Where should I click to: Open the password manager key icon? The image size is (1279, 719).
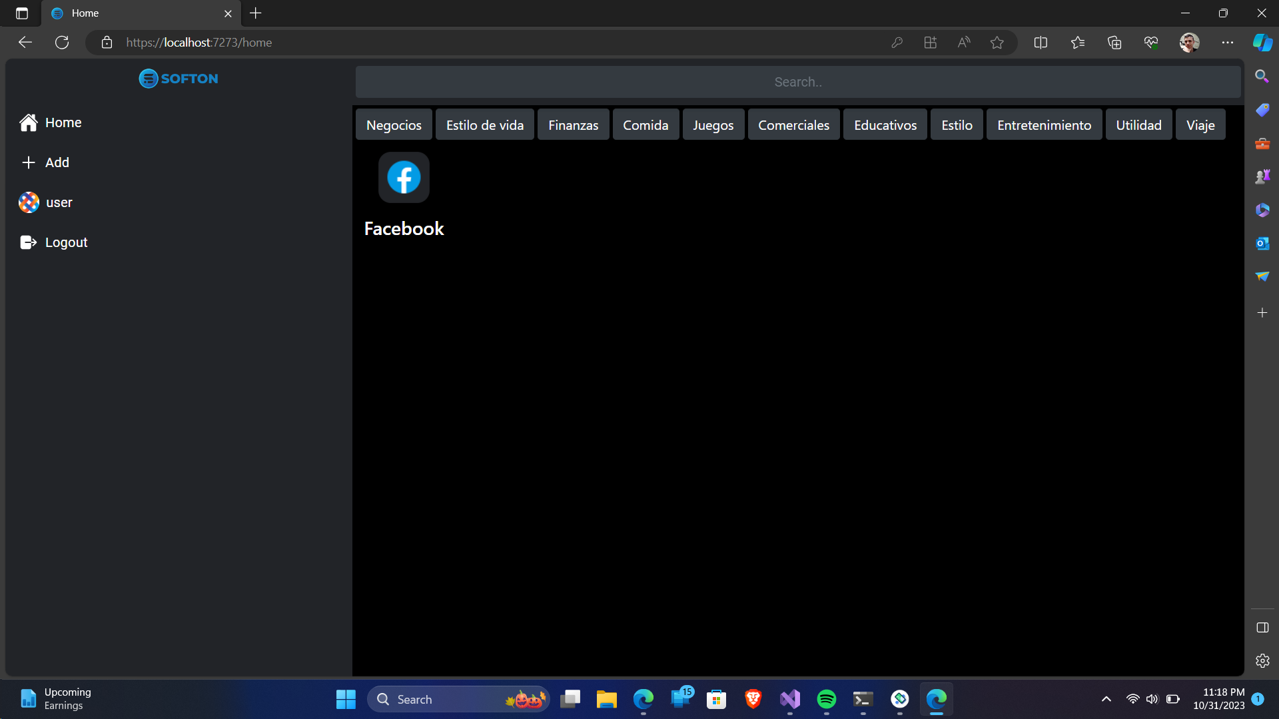[x=897, y=43]
